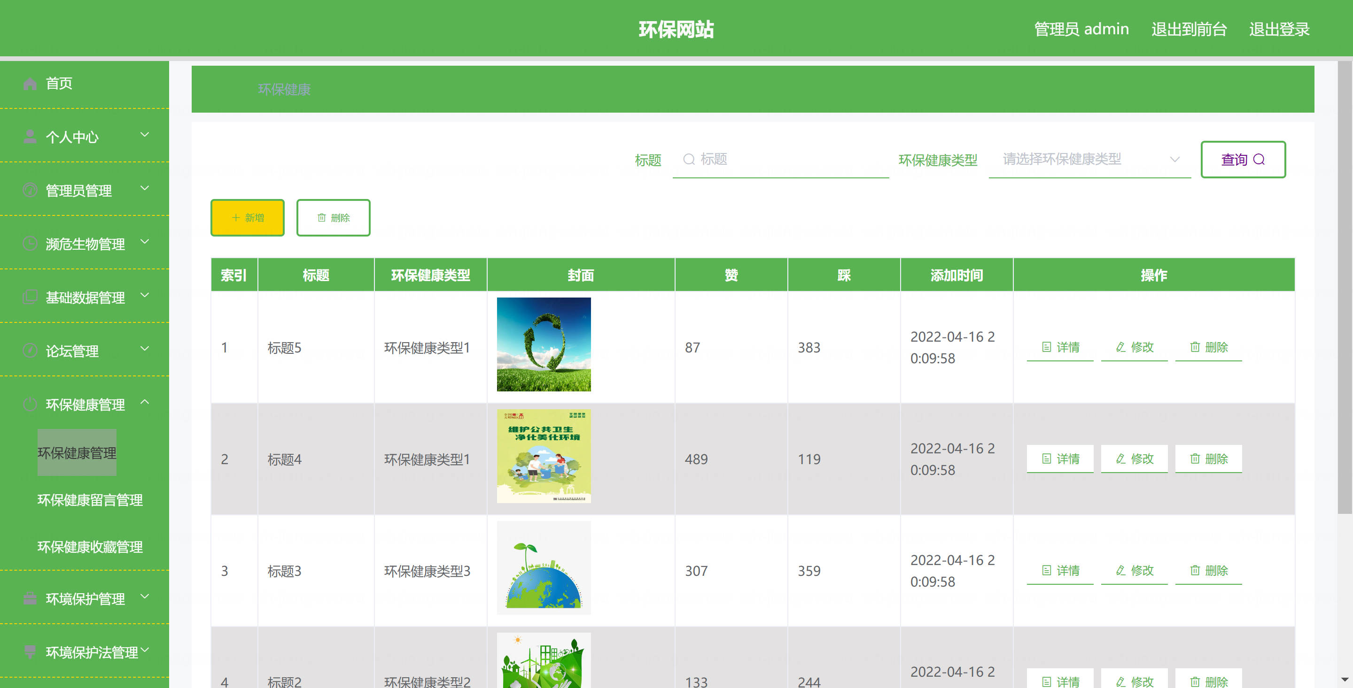Image resolution: width=1353 pixels, height=688 pixels.
Task: Open the recycling-arrow cover image of 标题5
Action: pos(544,344)
